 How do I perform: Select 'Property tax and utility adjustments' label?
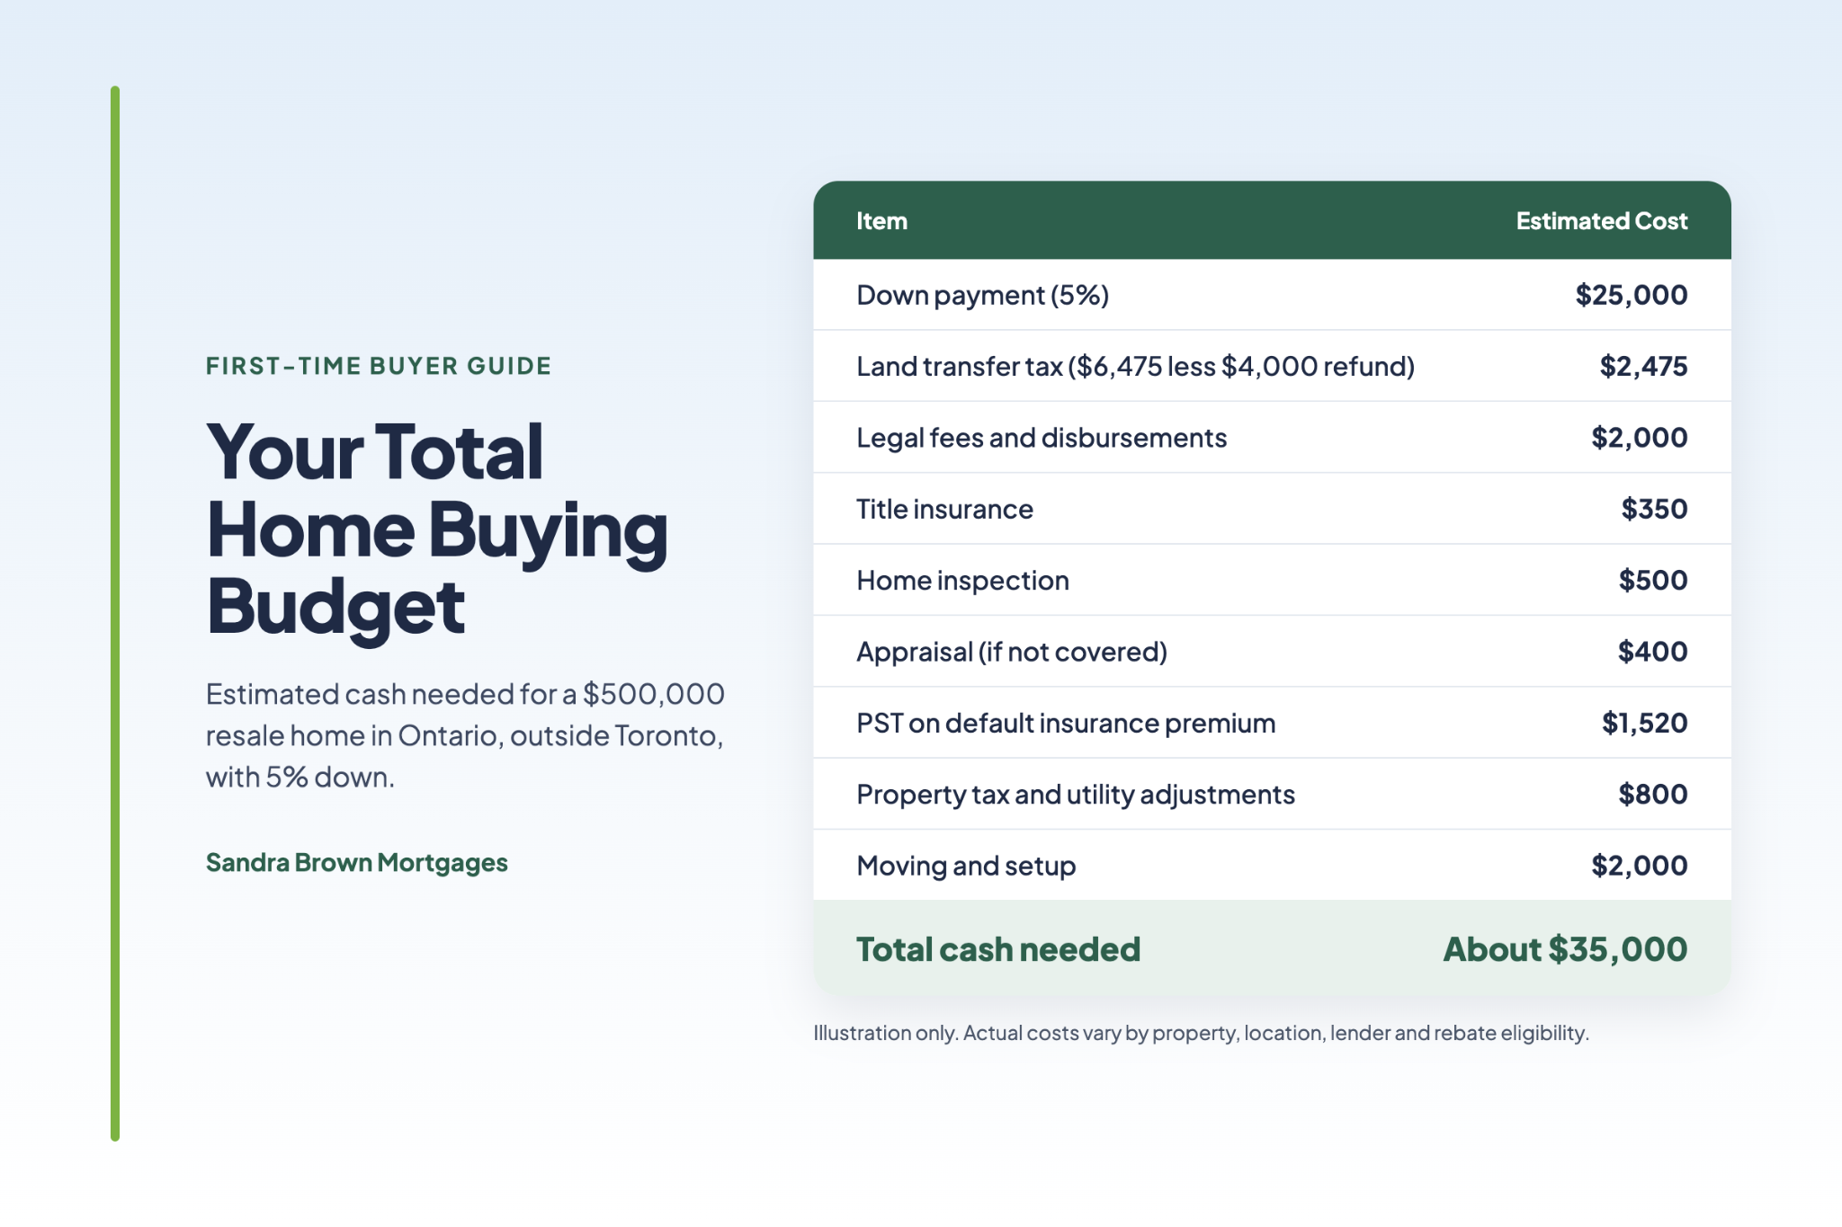coord(1076,795)
